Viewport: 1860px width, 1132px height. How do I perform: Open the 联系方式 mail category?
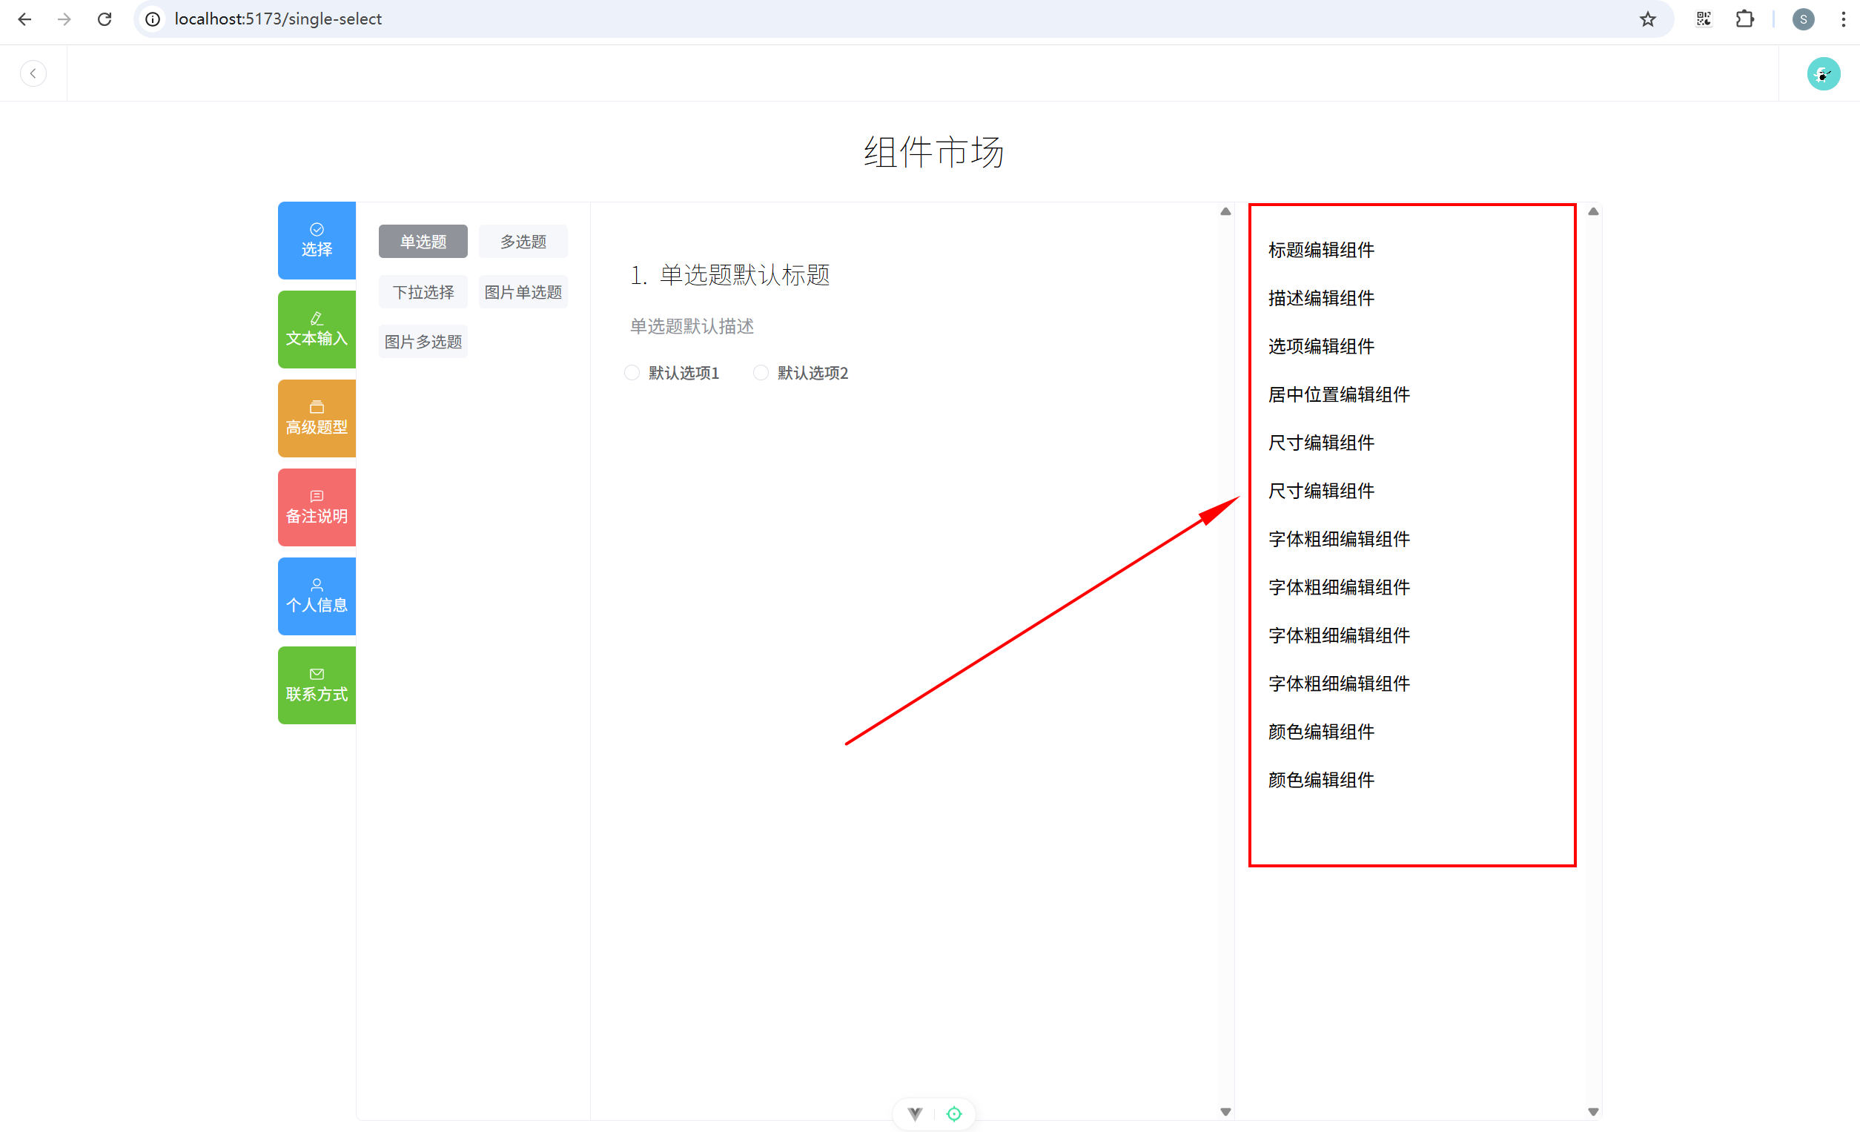point(317,685)
